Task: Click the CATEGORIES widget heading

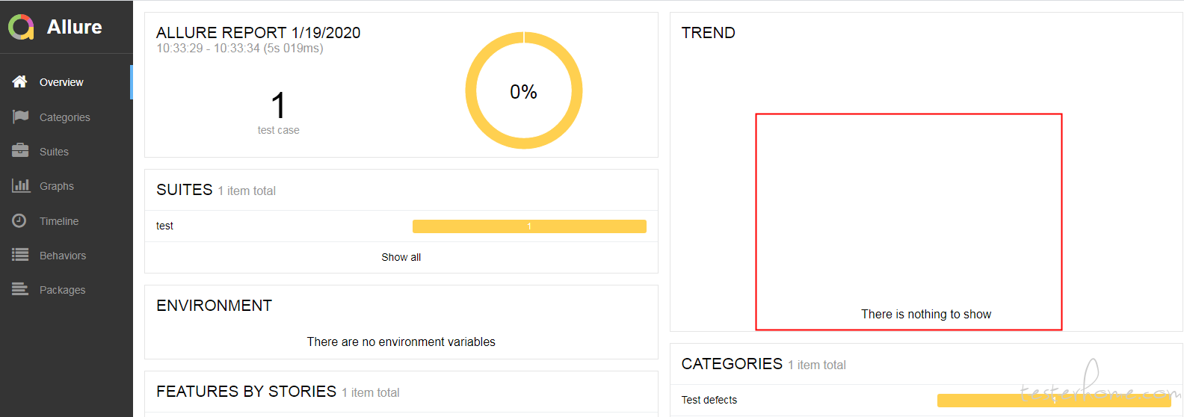Action: (x=732, y=364)
